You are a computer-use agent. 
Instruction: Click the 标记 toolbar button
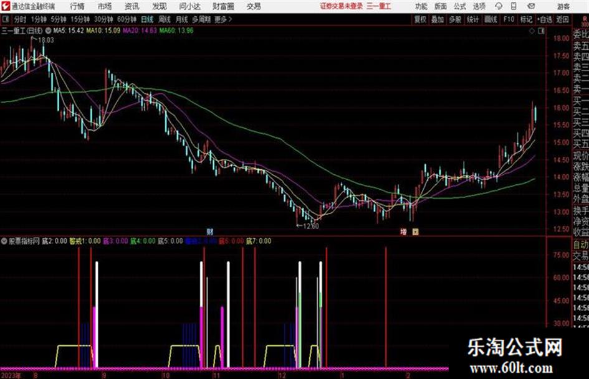[x=526, y=19]
